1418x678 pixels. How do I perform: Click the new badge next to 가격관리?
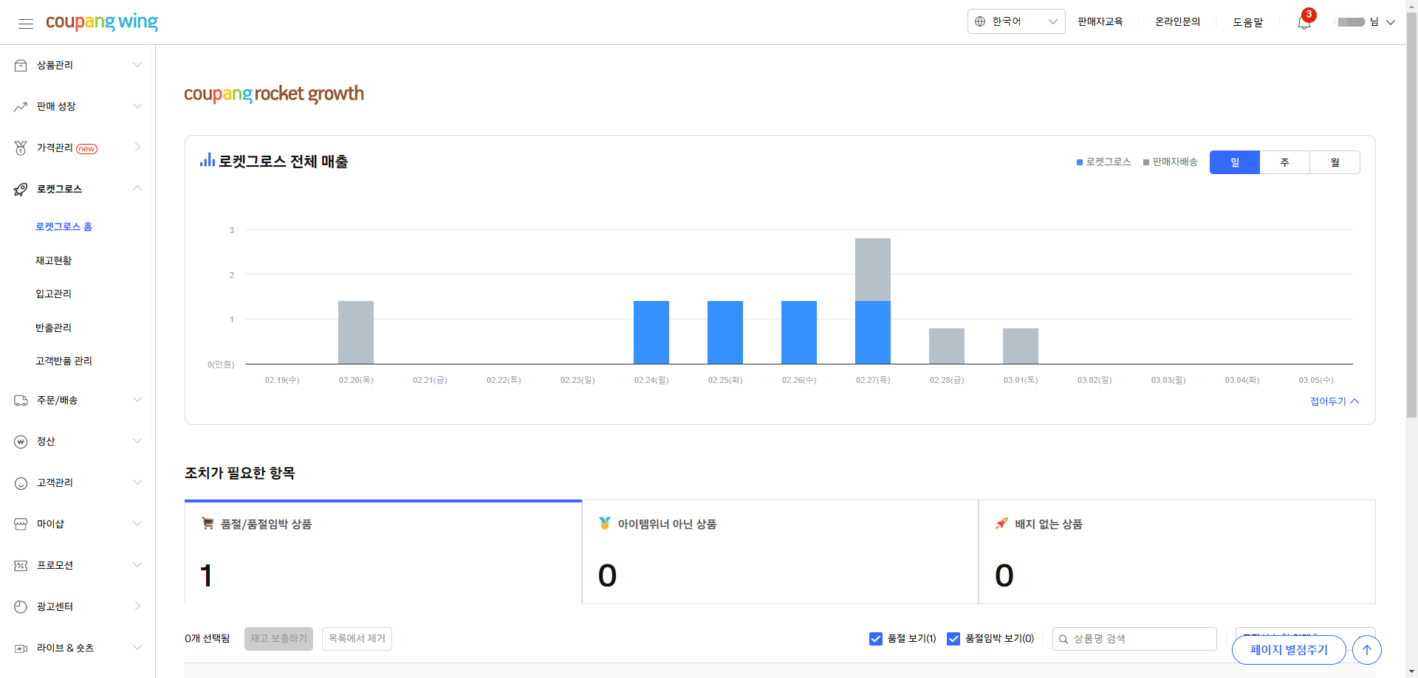pyautogui.click(x=87, y=149)
